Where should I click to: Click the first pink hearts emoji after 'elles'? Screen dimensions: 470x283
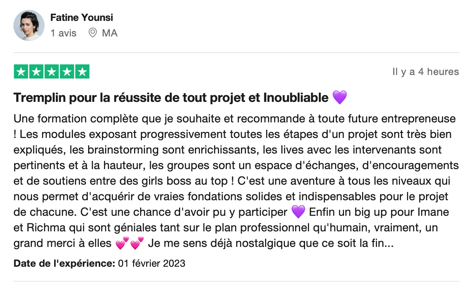point(122,243)
